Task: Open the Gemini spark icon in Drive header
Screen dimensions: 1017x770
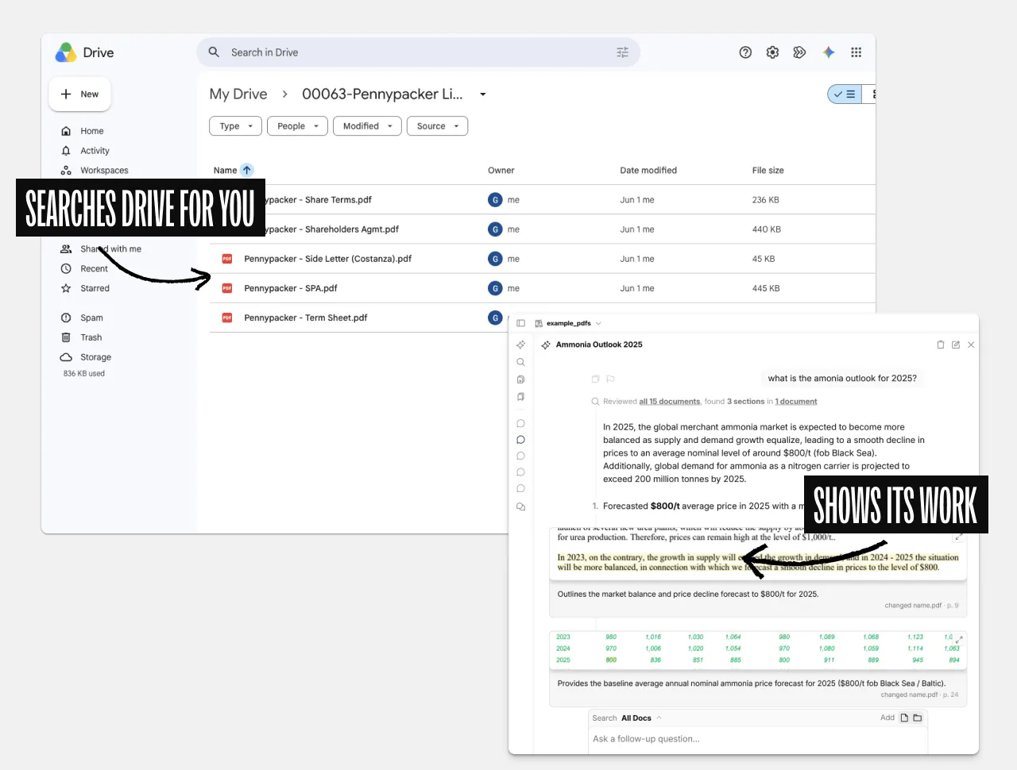Action: [x=829, y=52]
